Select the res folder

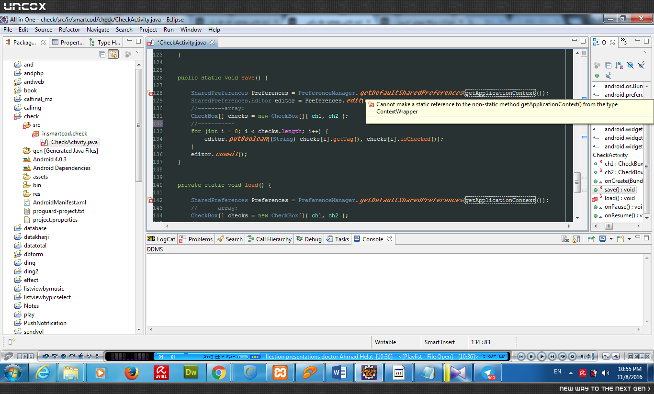click(x=32, y=194)
